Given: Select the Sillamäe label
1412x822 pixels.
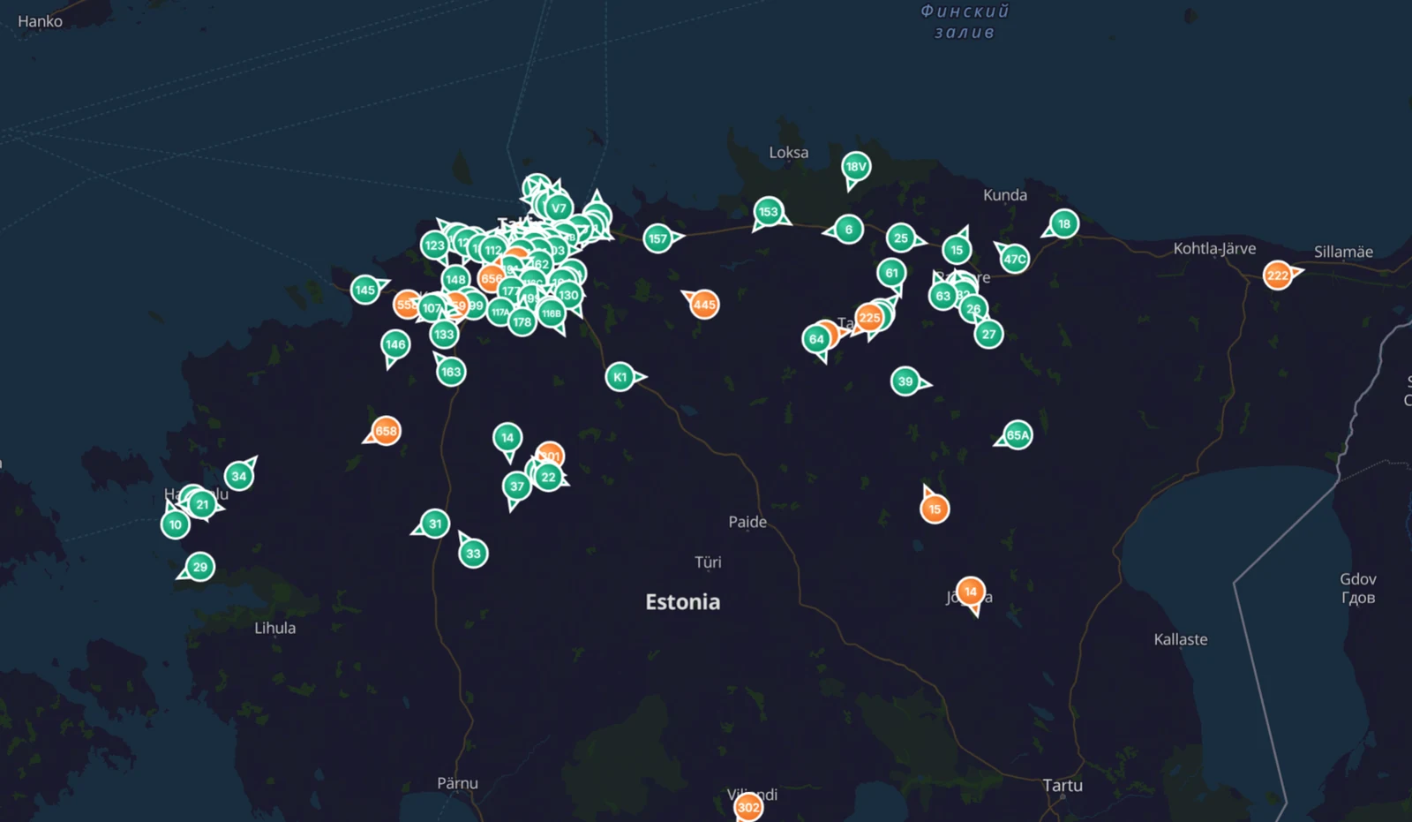Looking at the screenshot, I should [x=1343, y=252].
